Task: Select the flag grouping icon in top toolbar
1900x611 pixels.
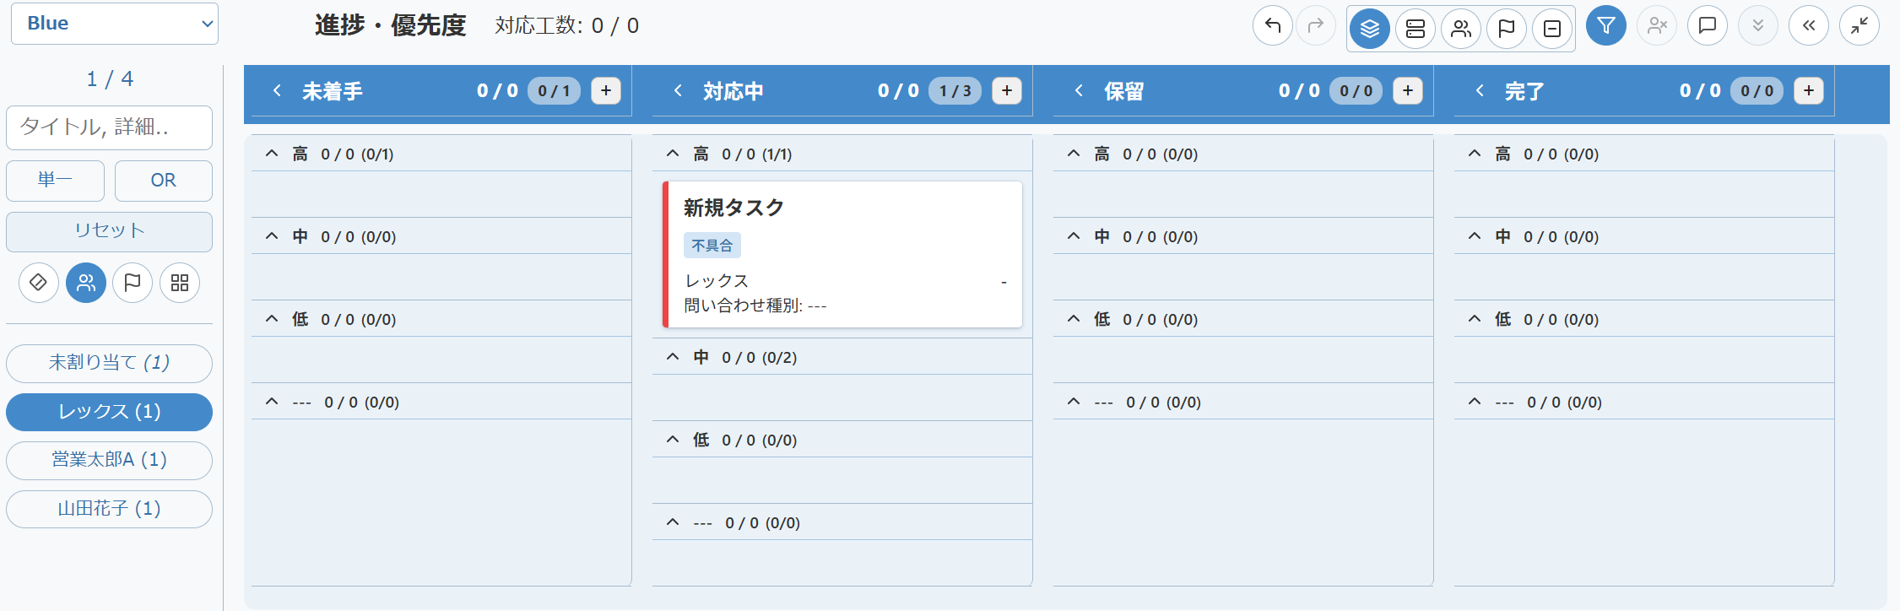Action: (1507, 29)
